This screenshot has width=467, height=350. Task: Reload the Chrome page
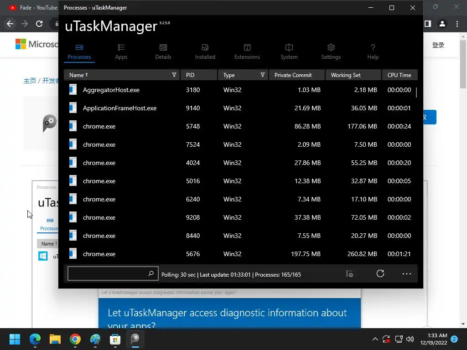(39, 24)
